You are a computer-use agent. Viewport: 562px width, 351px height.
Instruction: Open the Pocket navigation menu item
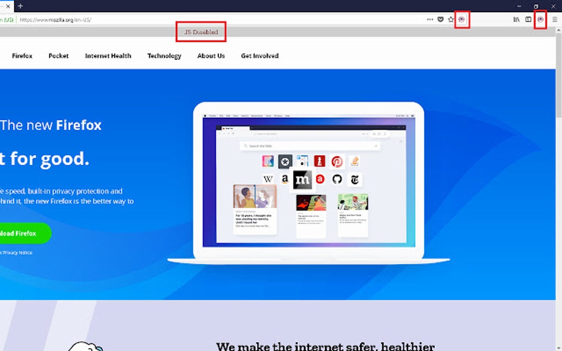pyautogui.click(x=58, y=56)
